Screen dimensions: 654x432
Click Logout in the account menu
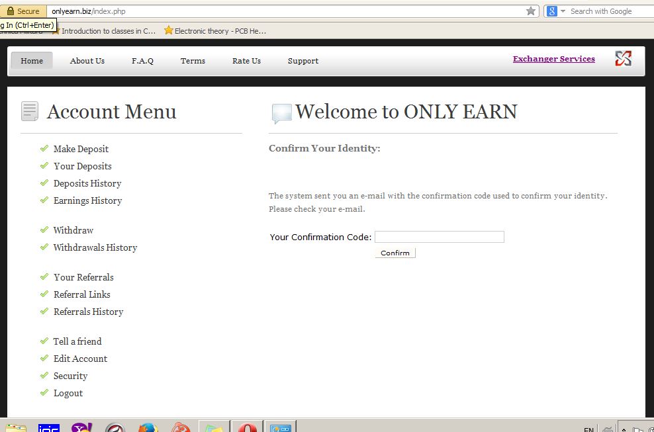tap(68, 393)
